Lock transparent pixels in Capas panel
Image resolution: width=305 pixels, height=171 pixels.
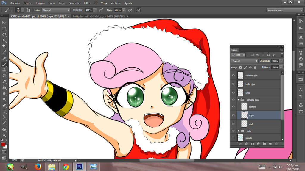[x=240, y=68]
